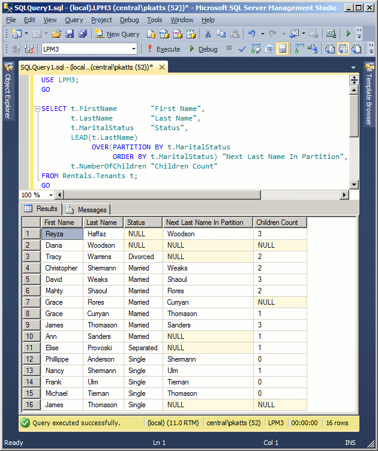
Task: Open the 100 % zoom dropdown
Action: [x=50, y=195]
